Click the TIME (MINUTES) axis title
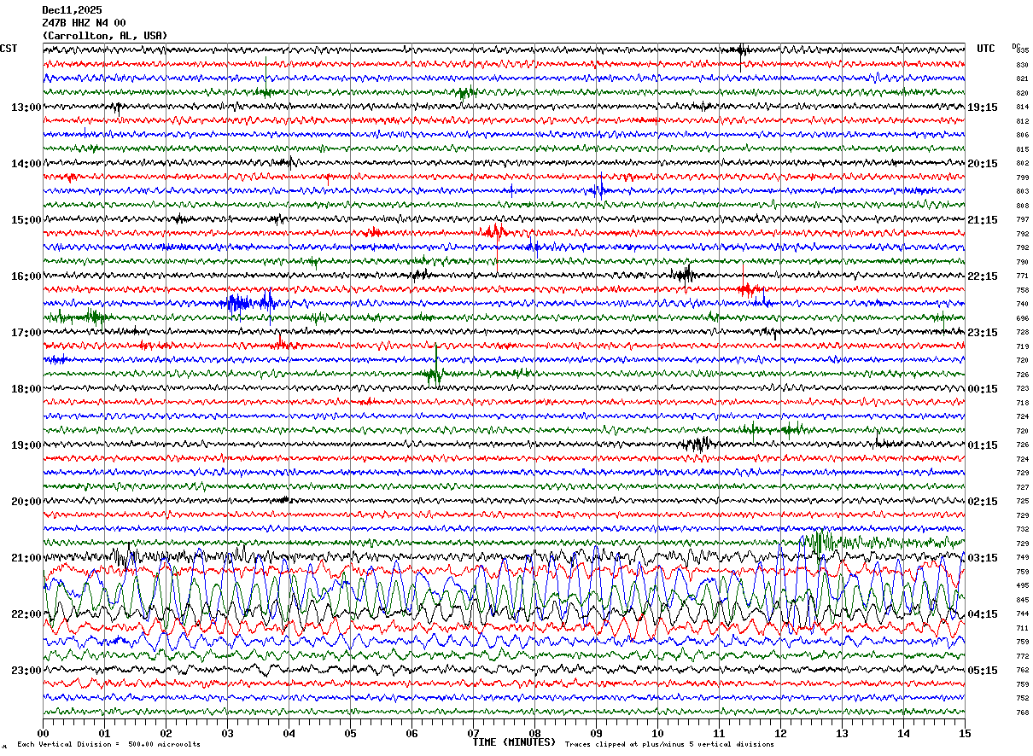The height and width of the screenshot is (756, 1033). click(x=514, y=742)
